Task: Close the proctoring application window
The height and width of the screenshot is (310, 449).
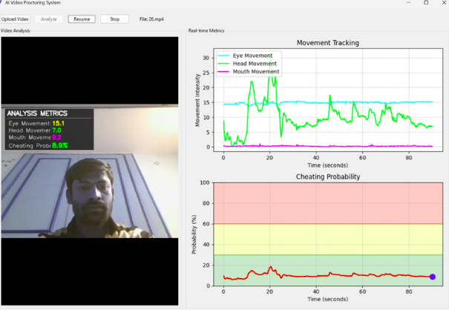Action: 444,2
